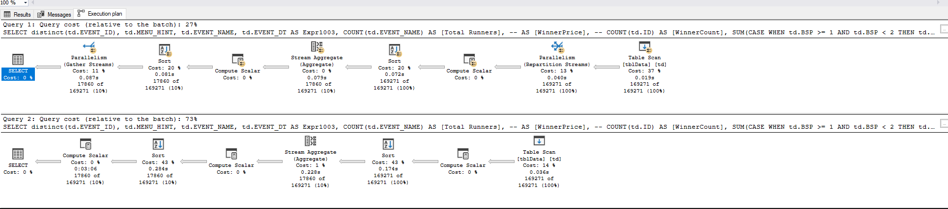
Task: Click the Query 2 'Cost: 14 %' label
Action: (x=539, y=165)
